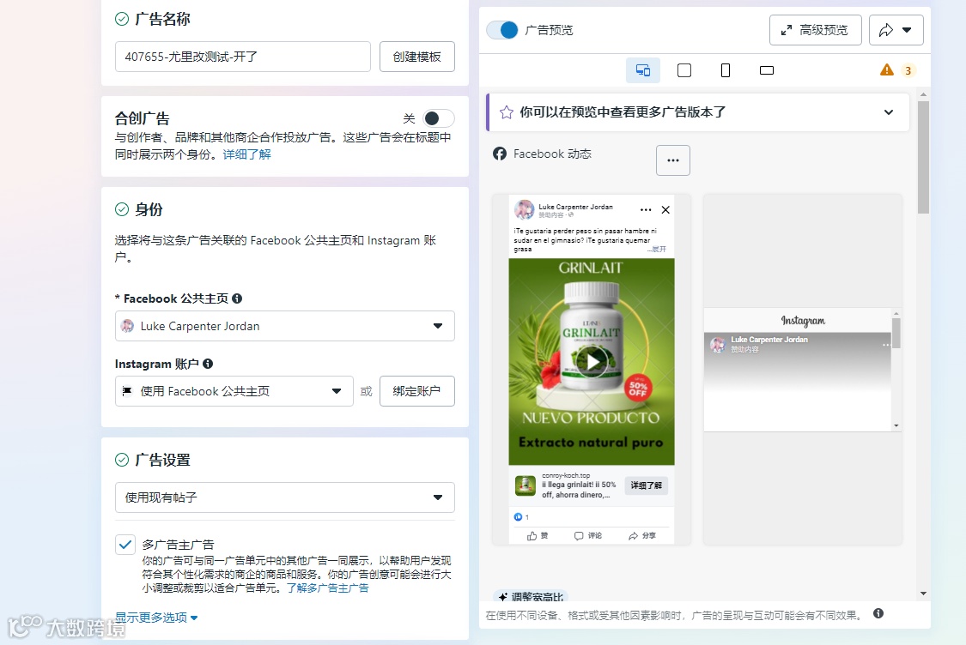Viewport: 966px width, 645px height.
Task: Click the 调整宽高比 button
Action: point(530,596)
